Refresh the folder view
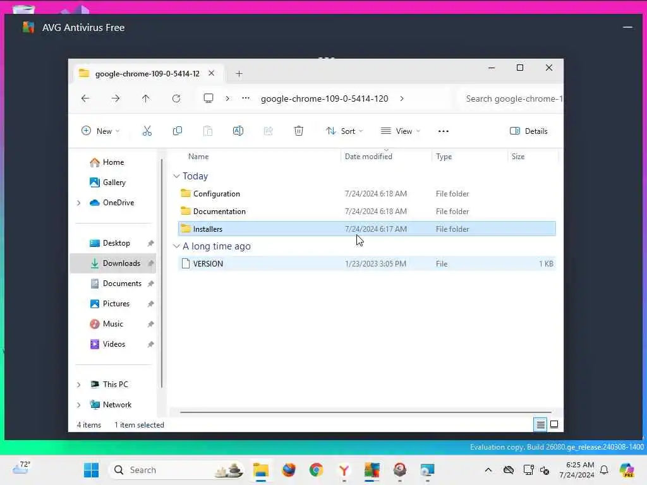 (176, 99)
